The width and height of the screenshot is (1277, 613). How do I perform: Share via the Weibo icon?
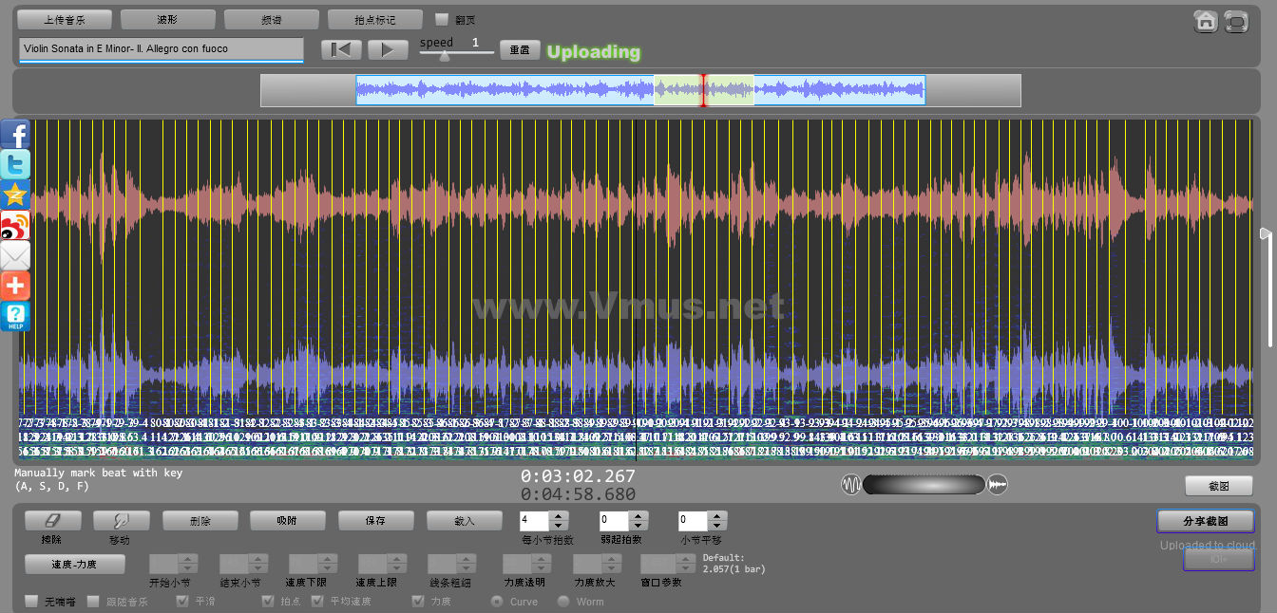15,226
